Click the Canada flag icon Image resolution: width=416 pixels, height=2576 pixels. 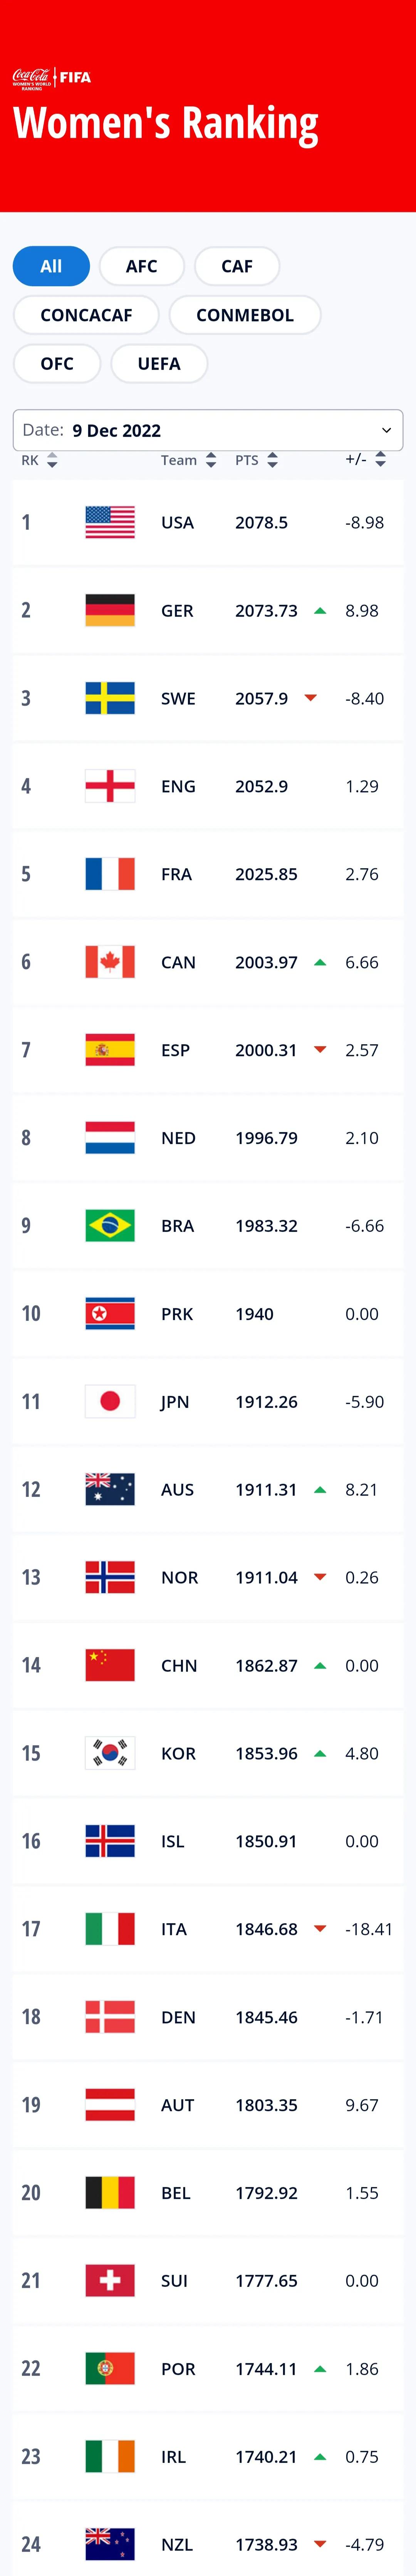(x=110, y=962)
